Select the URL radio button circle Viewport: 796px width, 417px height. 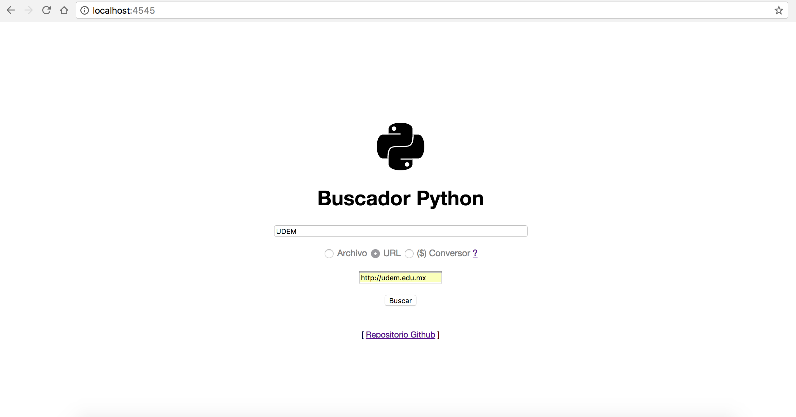point(375,254)
